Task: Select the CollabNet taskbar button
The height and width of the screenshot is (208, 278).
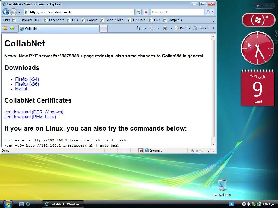Action: pos(63,204)
